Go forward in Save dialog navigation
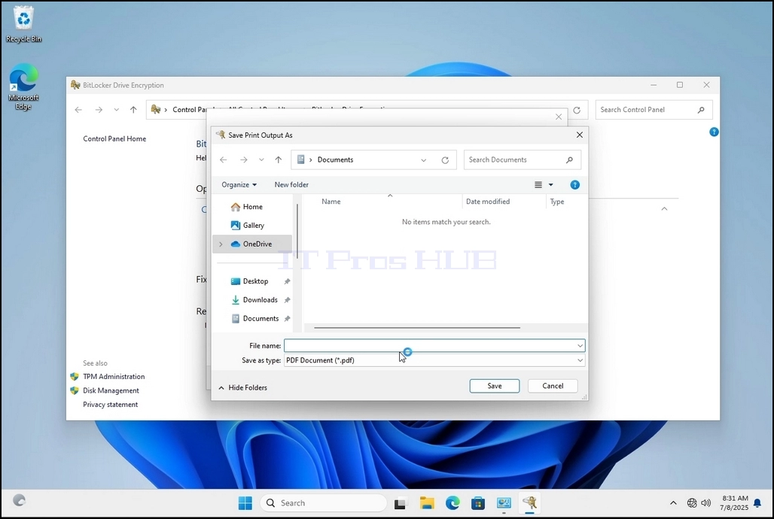774x519 pixels. click(x=243, y=160)
